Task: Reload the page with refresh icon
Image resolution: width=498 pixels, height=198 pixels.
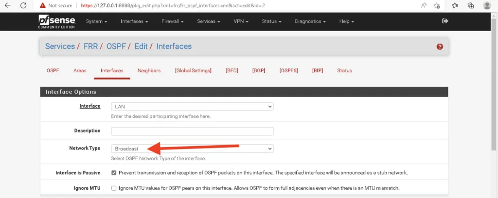Action: point(23,5)
